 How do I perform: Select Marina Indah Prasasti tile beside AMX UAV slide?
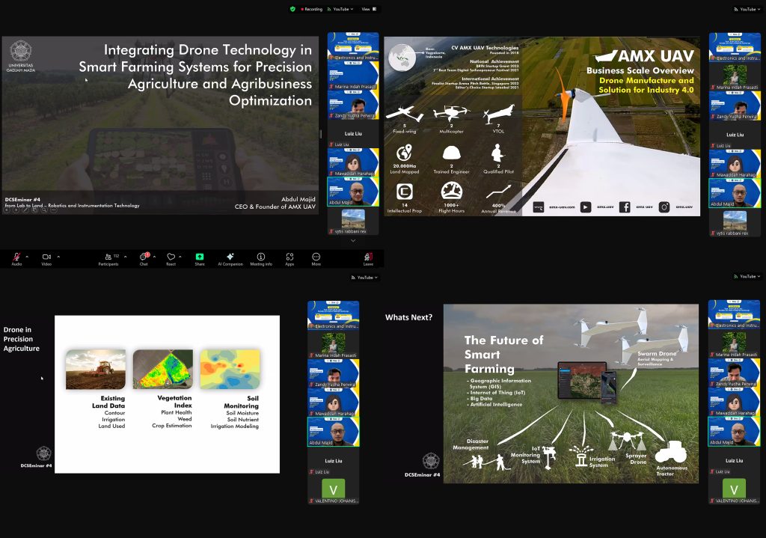point(735,76)
